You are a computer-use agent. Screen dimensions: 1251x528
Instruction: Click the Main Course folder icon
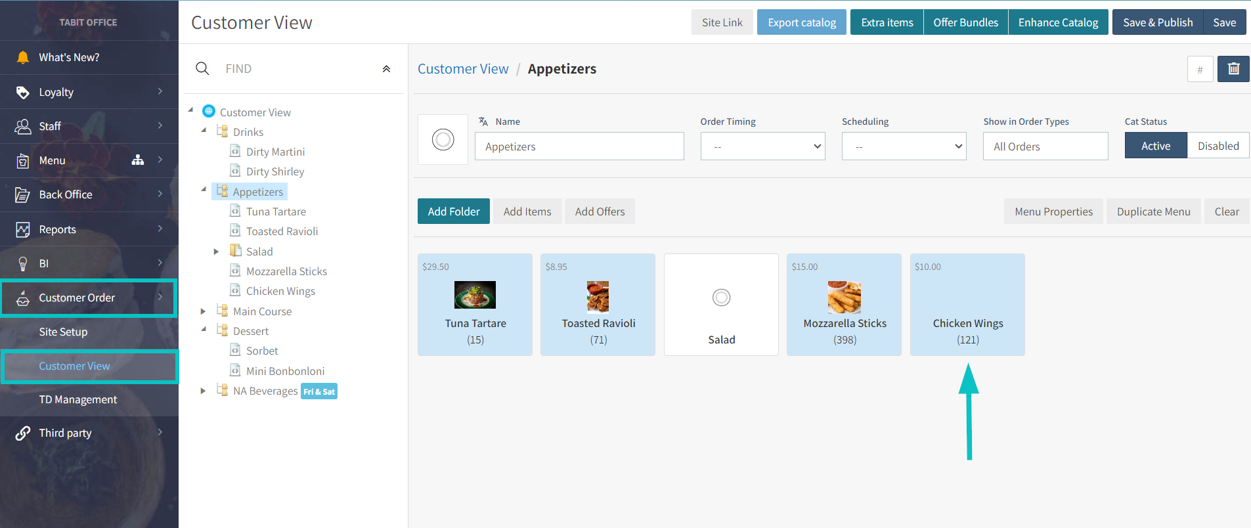(223, 310)
